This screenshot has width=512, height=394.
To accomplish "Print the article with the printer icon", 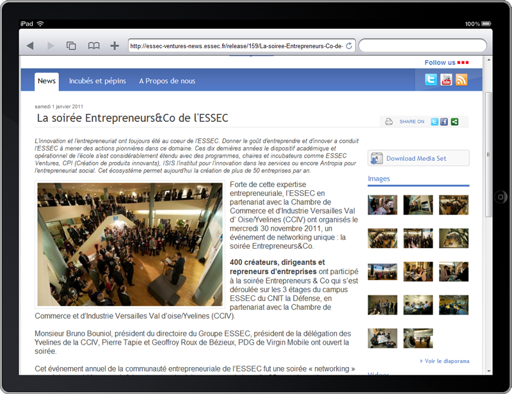I will point(388,122).
